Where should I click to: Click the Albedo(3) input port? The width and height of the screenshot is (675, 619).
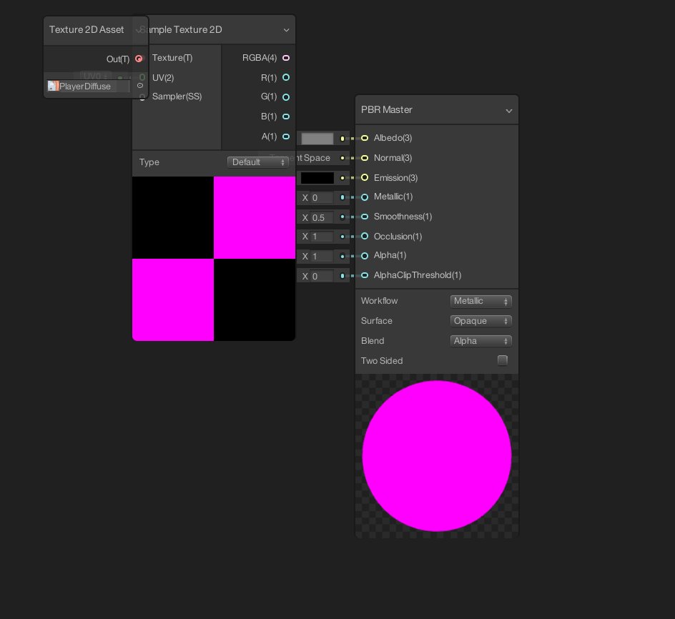coord(365,138)
